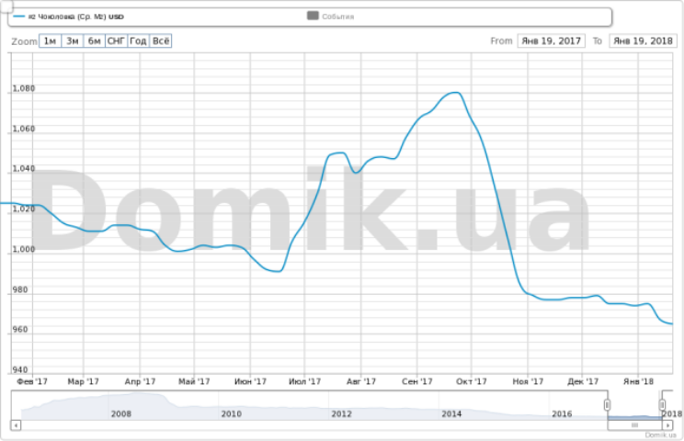Image resolution: width=684 pixels, height=441 pixels.
Task: Grab the right navigator range handle
Action: click(662, 405)
